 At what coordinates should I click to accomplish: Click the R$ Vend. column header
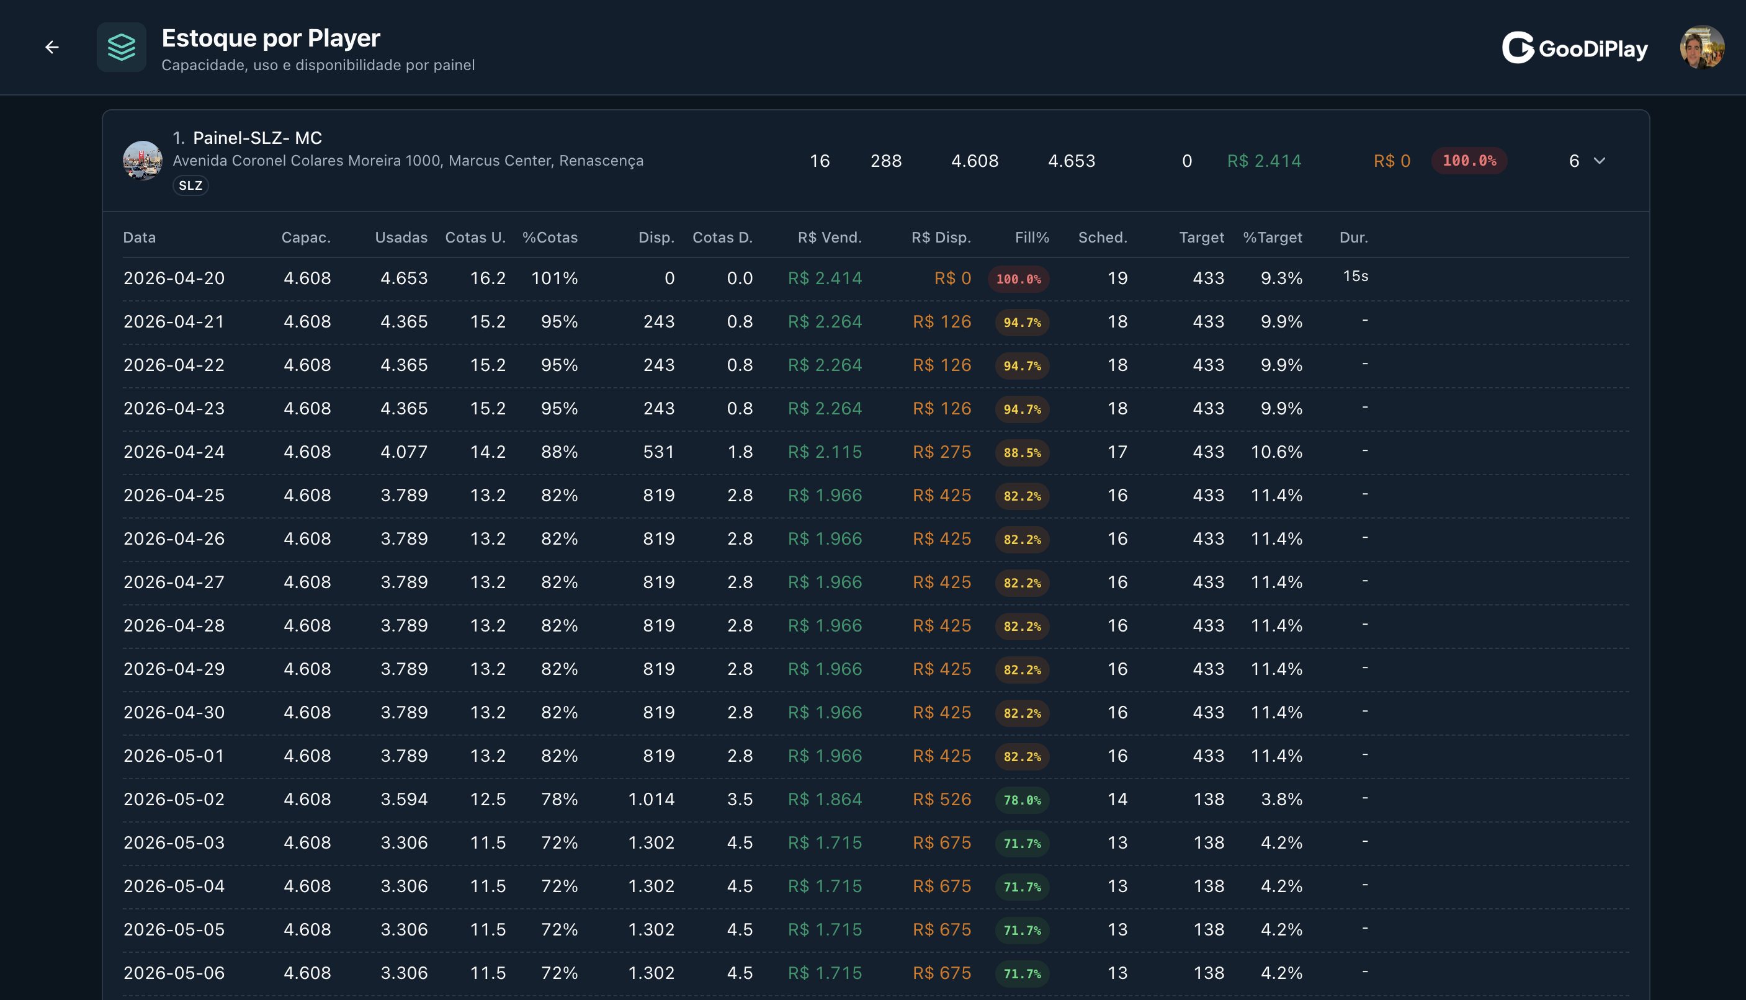pyautogui.click(x=830, y=238)
